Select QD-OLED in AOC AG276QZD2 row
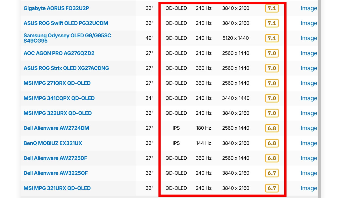 (176, 53)
